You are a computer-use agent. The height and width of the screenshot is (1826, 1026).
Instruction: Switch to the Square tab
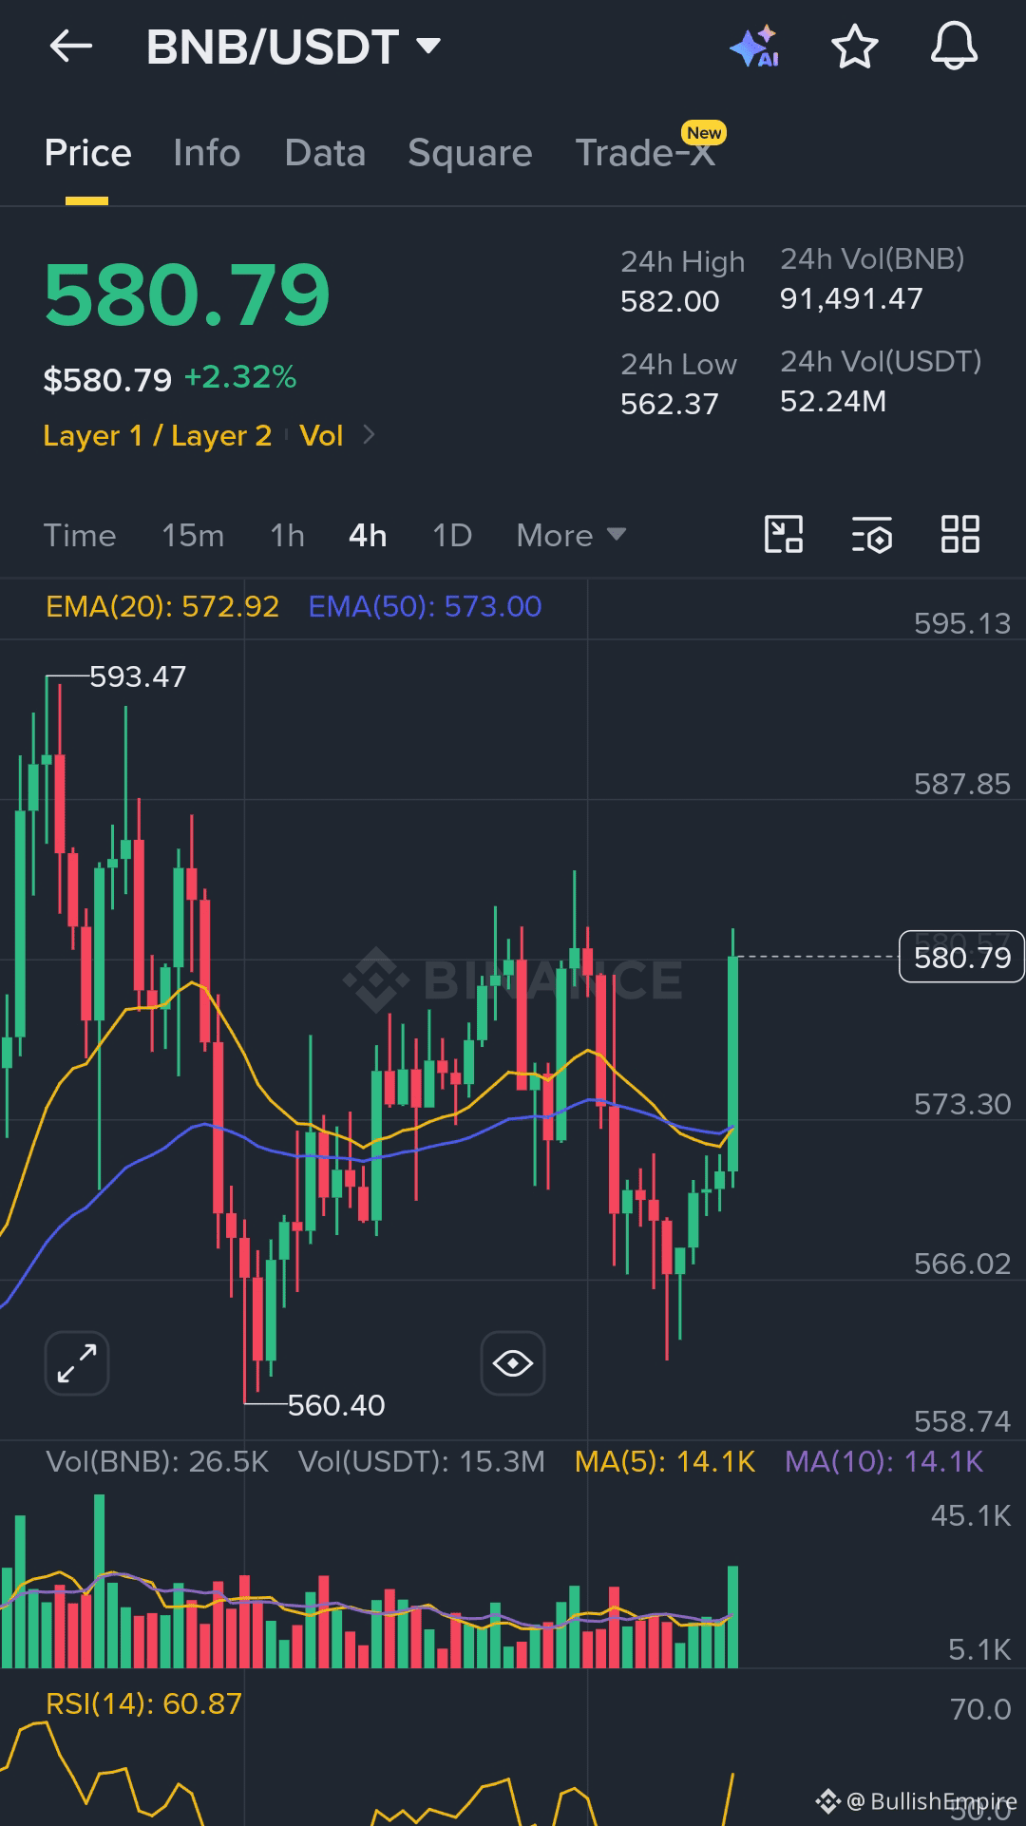470,153
